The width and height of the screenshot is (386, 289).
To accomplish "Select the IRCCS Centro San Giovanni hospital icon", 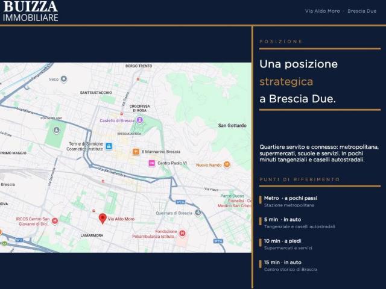I will tap(55, 221).
